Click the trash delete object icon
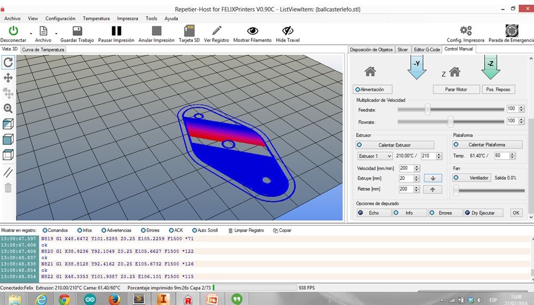The width and height of the screenshot is (534, 305). [x=8, y=188]
